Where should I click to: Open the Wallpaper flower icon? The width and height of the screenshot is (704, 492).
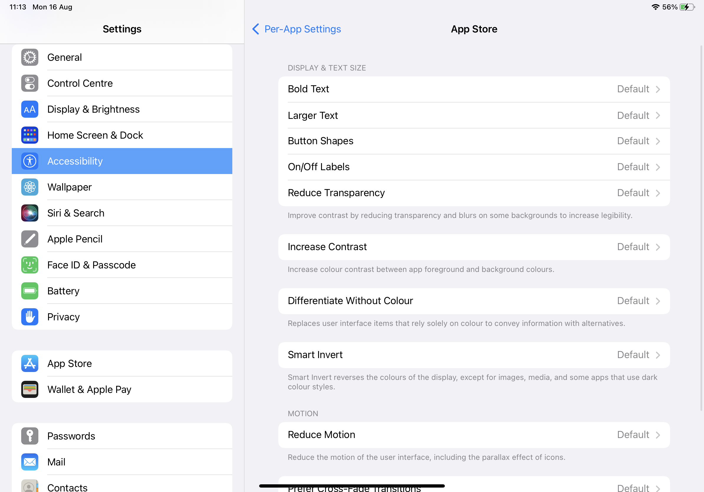(x=30, y=187)
